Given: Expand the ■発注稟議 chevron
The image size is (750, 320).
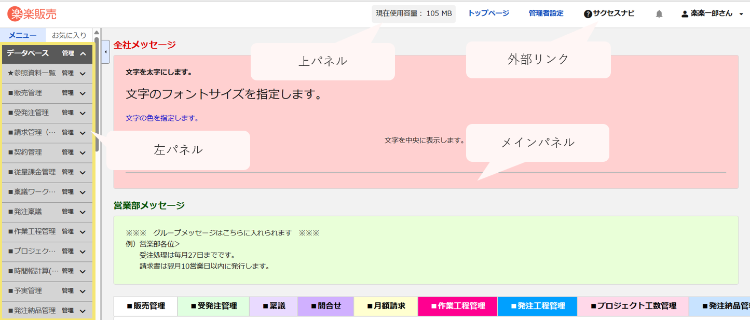Looking at the screenshot, I should point(83,212).
